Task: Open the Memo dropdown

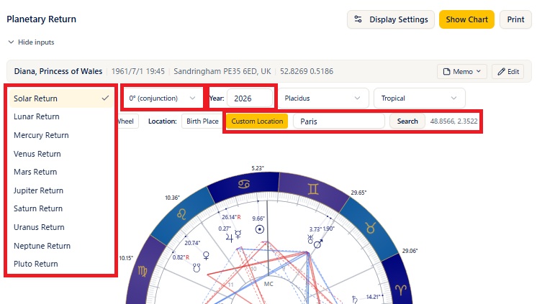Action: 461,71
